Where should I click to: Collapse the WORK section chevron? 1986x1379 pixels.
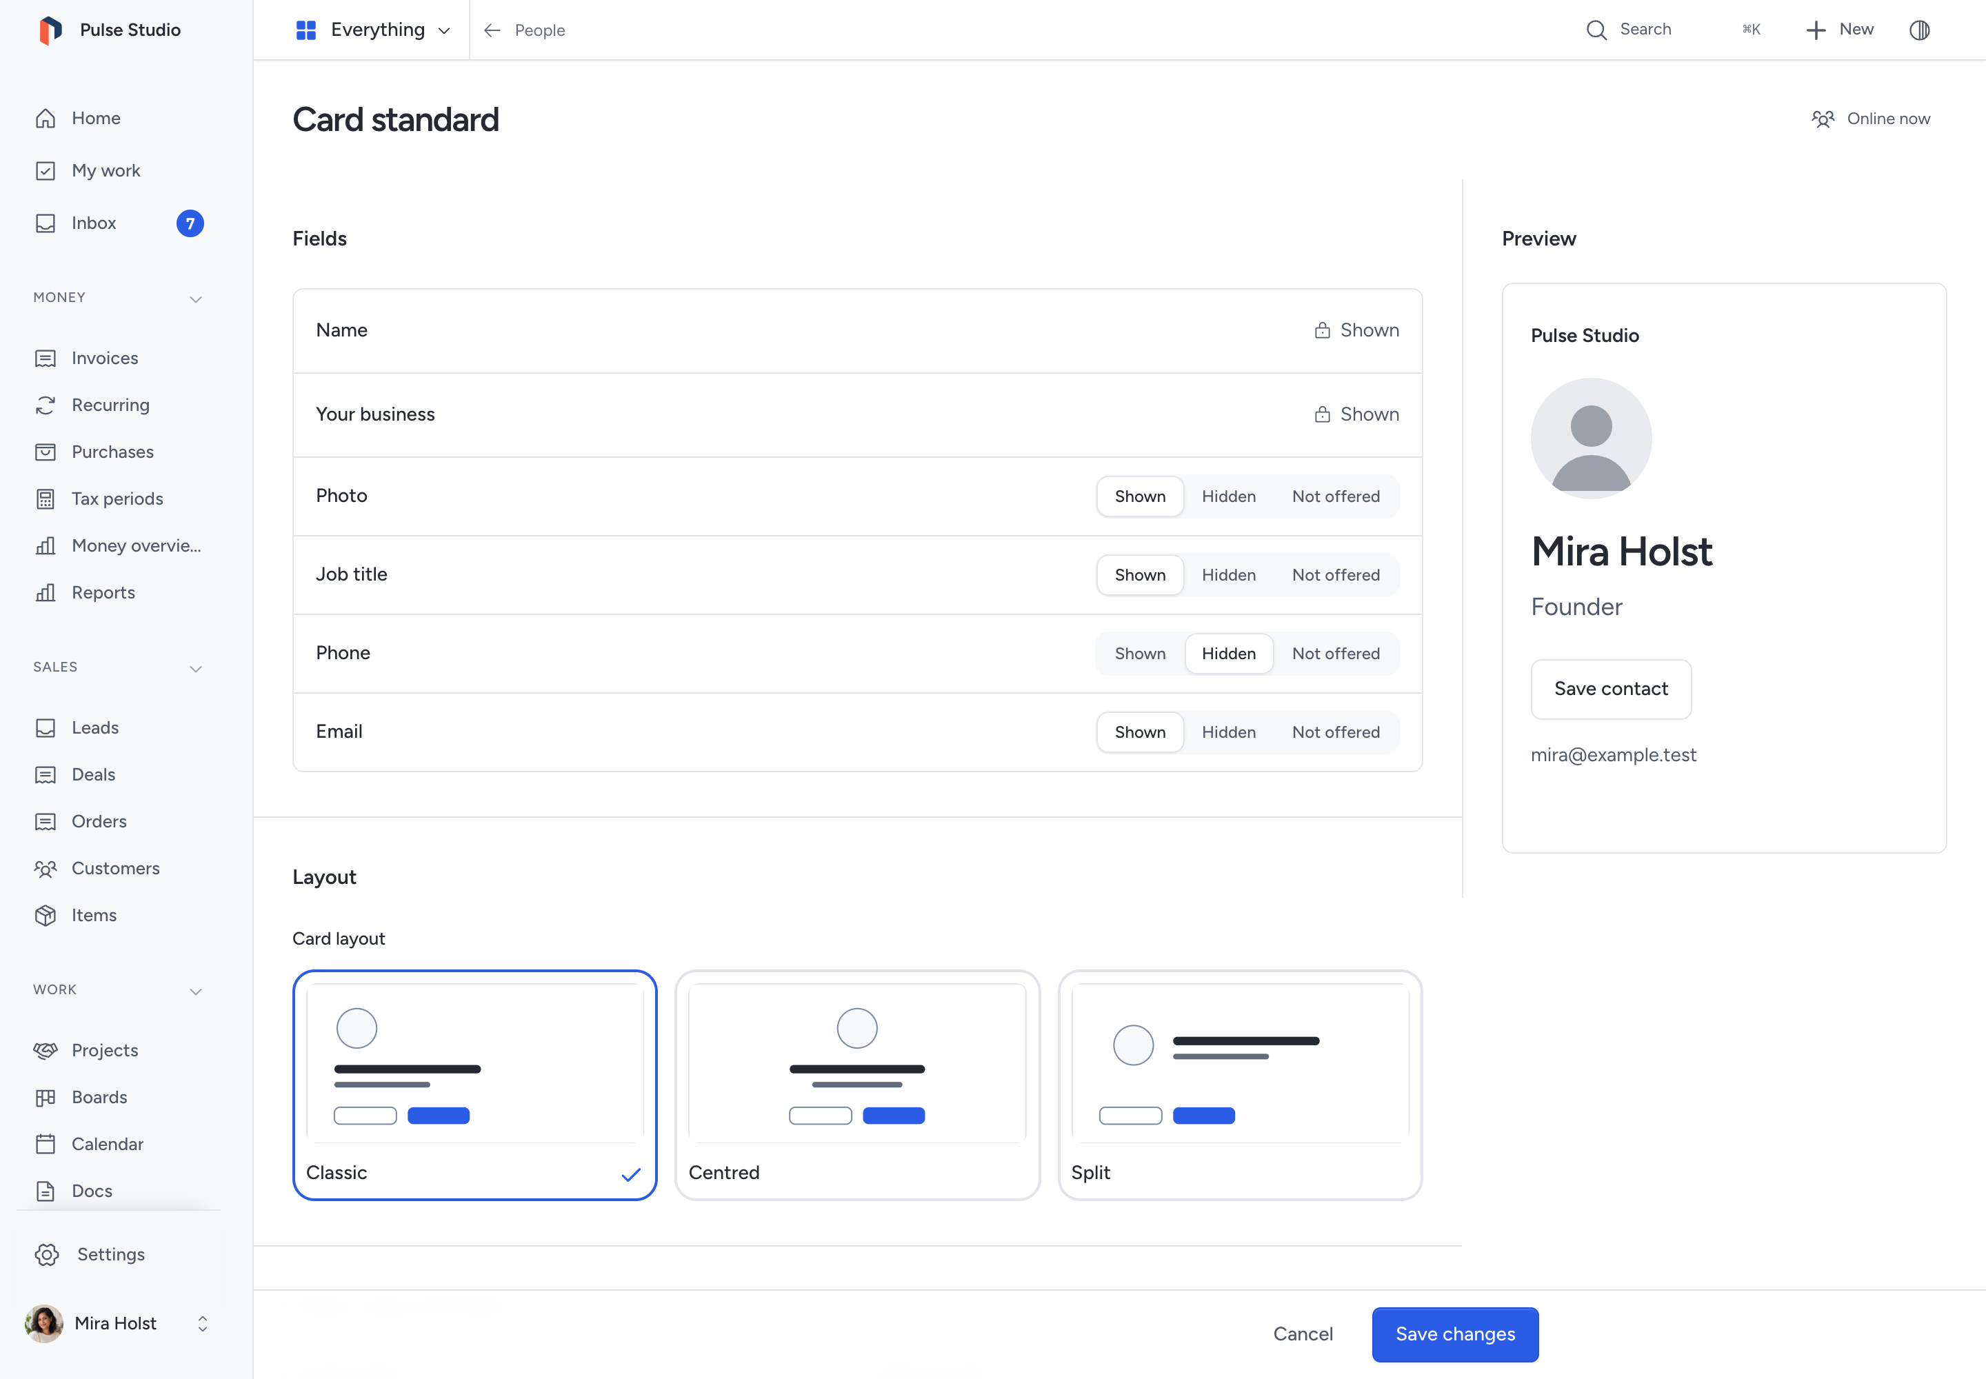(x=196, y=991)
